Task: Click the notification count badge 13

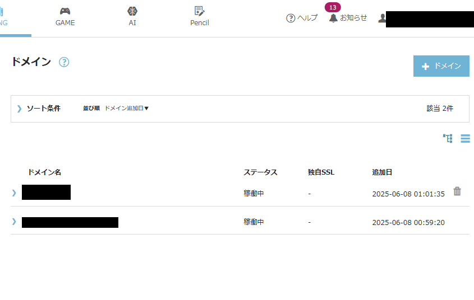Action: (333, 7)
